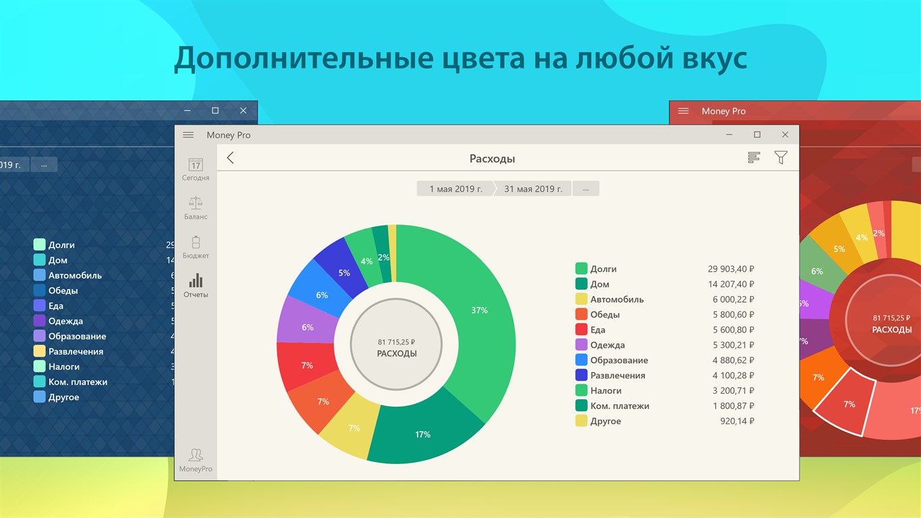Open the Сегодня calendar section

pos(196,169)
